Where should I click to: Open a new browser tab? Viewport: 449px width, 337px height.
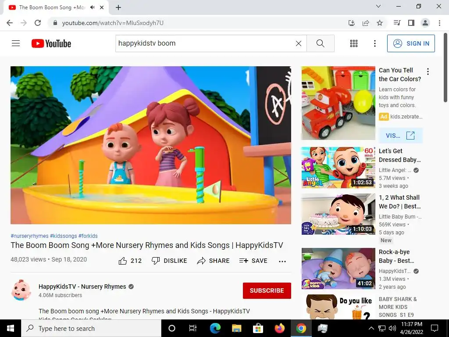118,7
